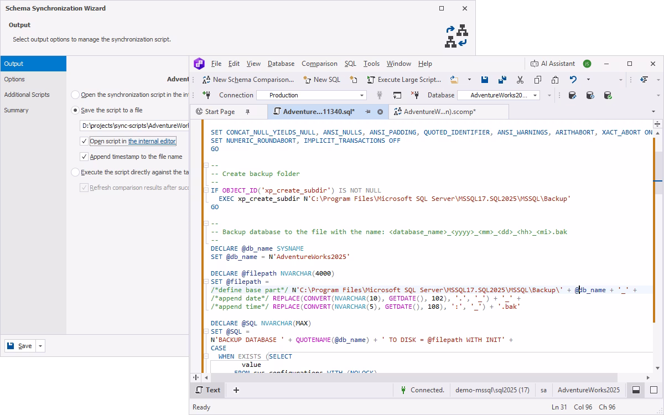Click the Save All icon
The height and width of the screenshot is (415, 664).
click(x=502, y=80)
